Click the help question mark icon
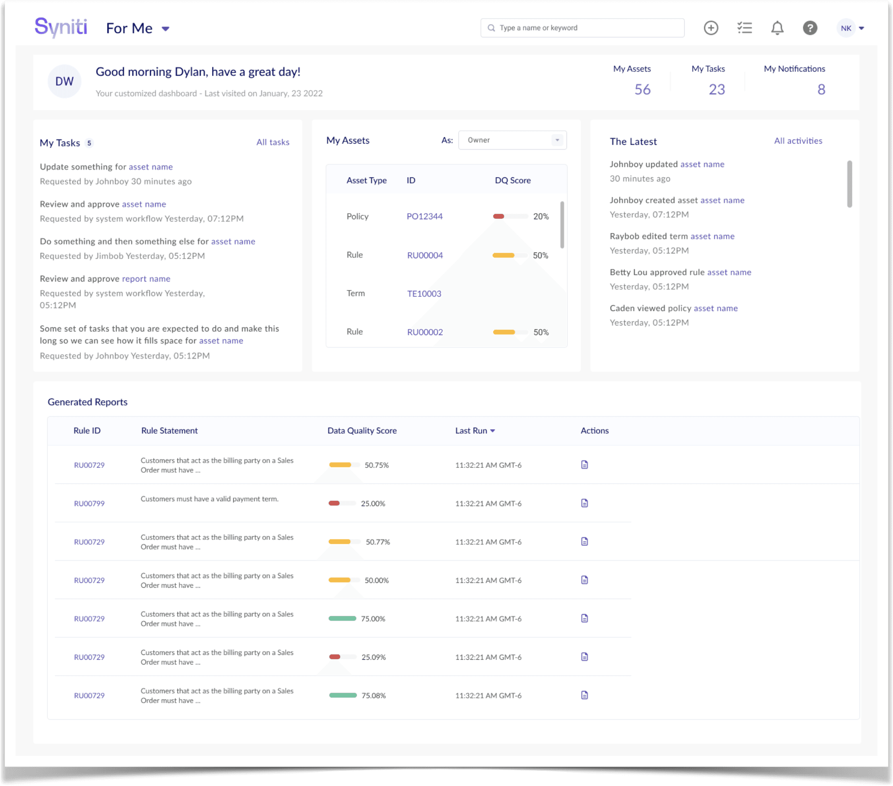Viewport: 893px width, 786px height. coord(810,28)
